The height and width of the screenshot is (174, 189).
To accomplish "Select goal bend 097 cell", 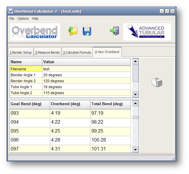I will (30, 149).
